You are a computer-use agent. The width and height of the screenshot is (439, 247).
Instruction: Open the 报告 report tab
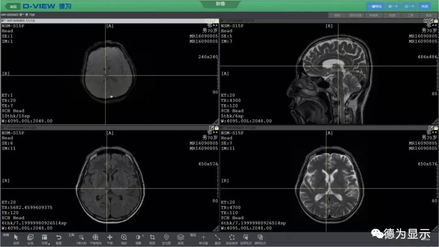point(337,15)
